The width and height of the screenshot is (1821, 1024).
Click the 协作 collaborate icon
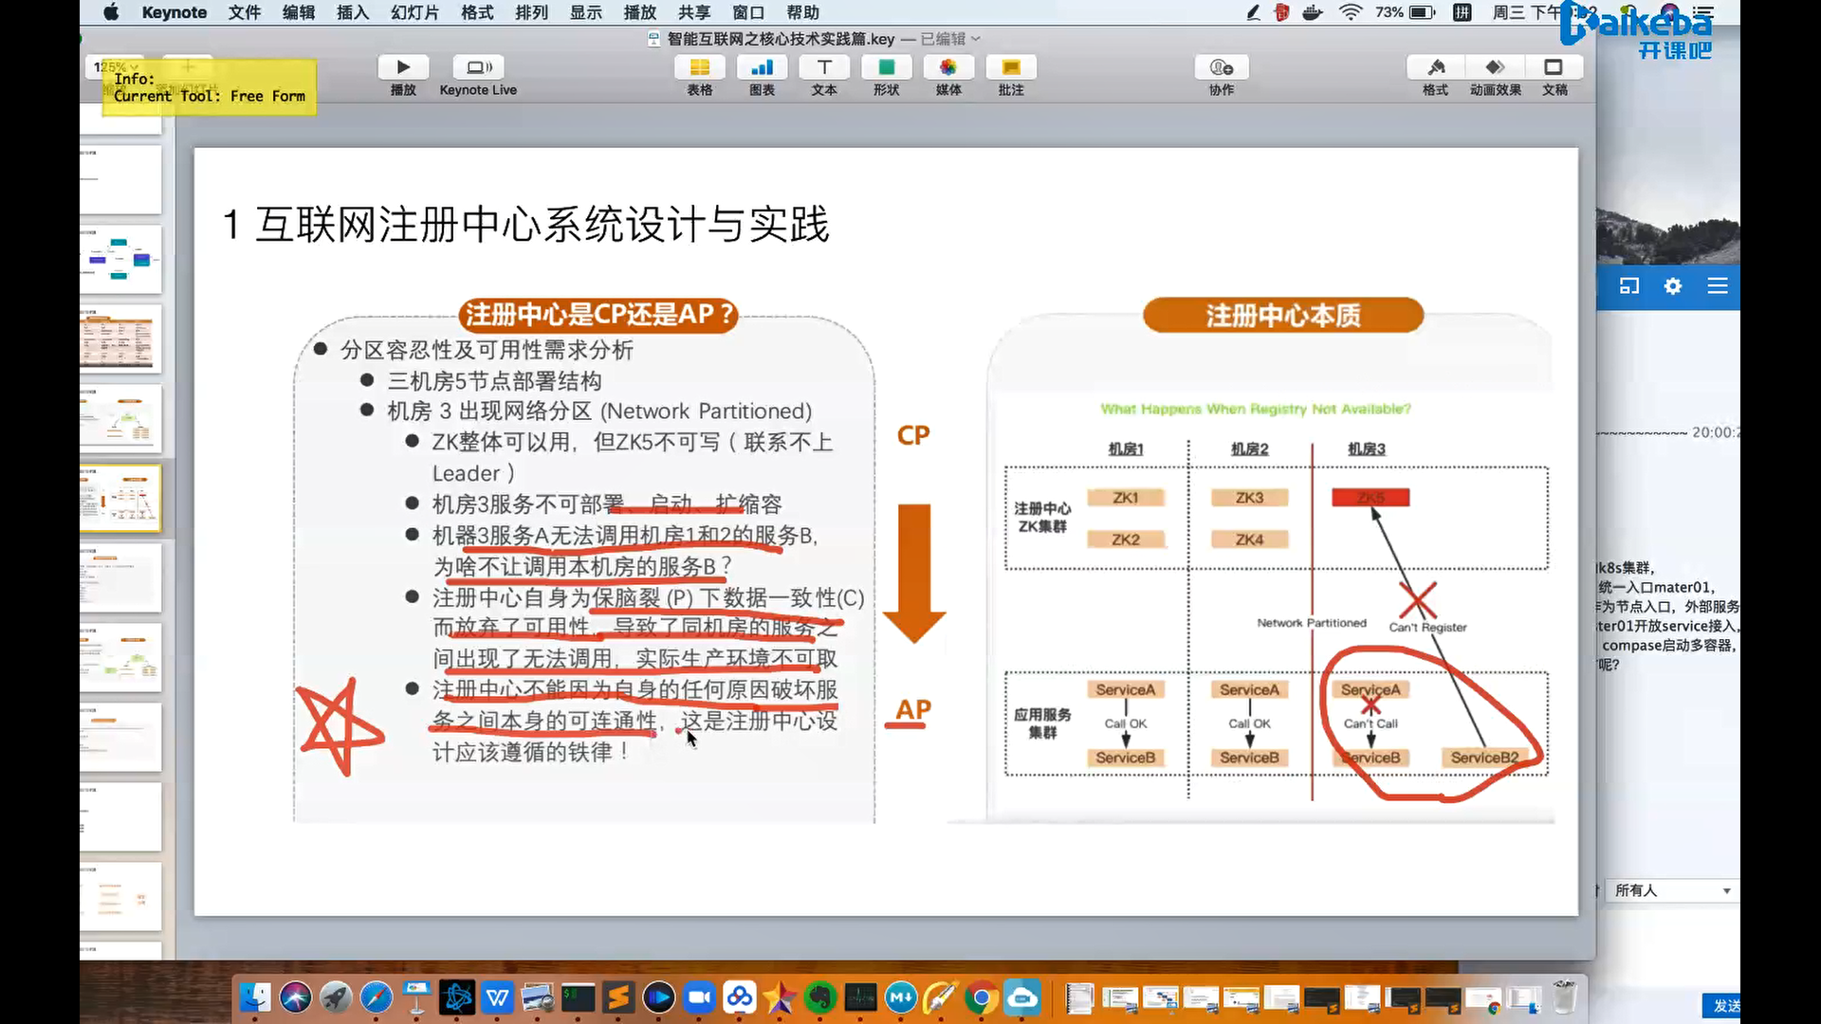1222,68
